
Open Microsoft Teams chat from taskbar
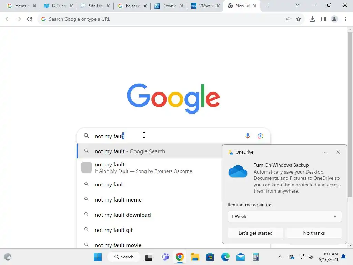tap(165, 257)
